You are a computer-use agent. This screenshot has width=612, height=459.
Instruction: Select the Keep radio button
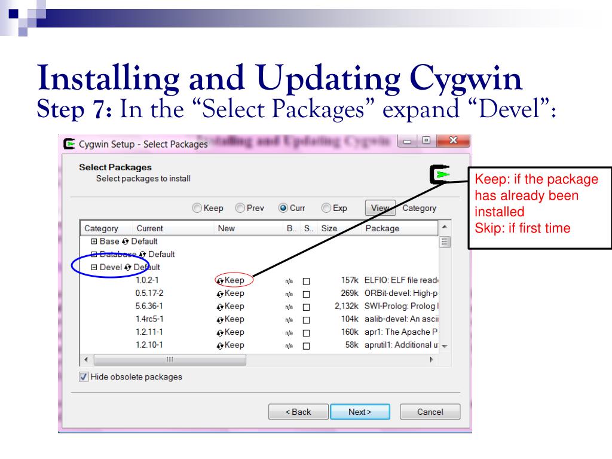tap(197, 208)
